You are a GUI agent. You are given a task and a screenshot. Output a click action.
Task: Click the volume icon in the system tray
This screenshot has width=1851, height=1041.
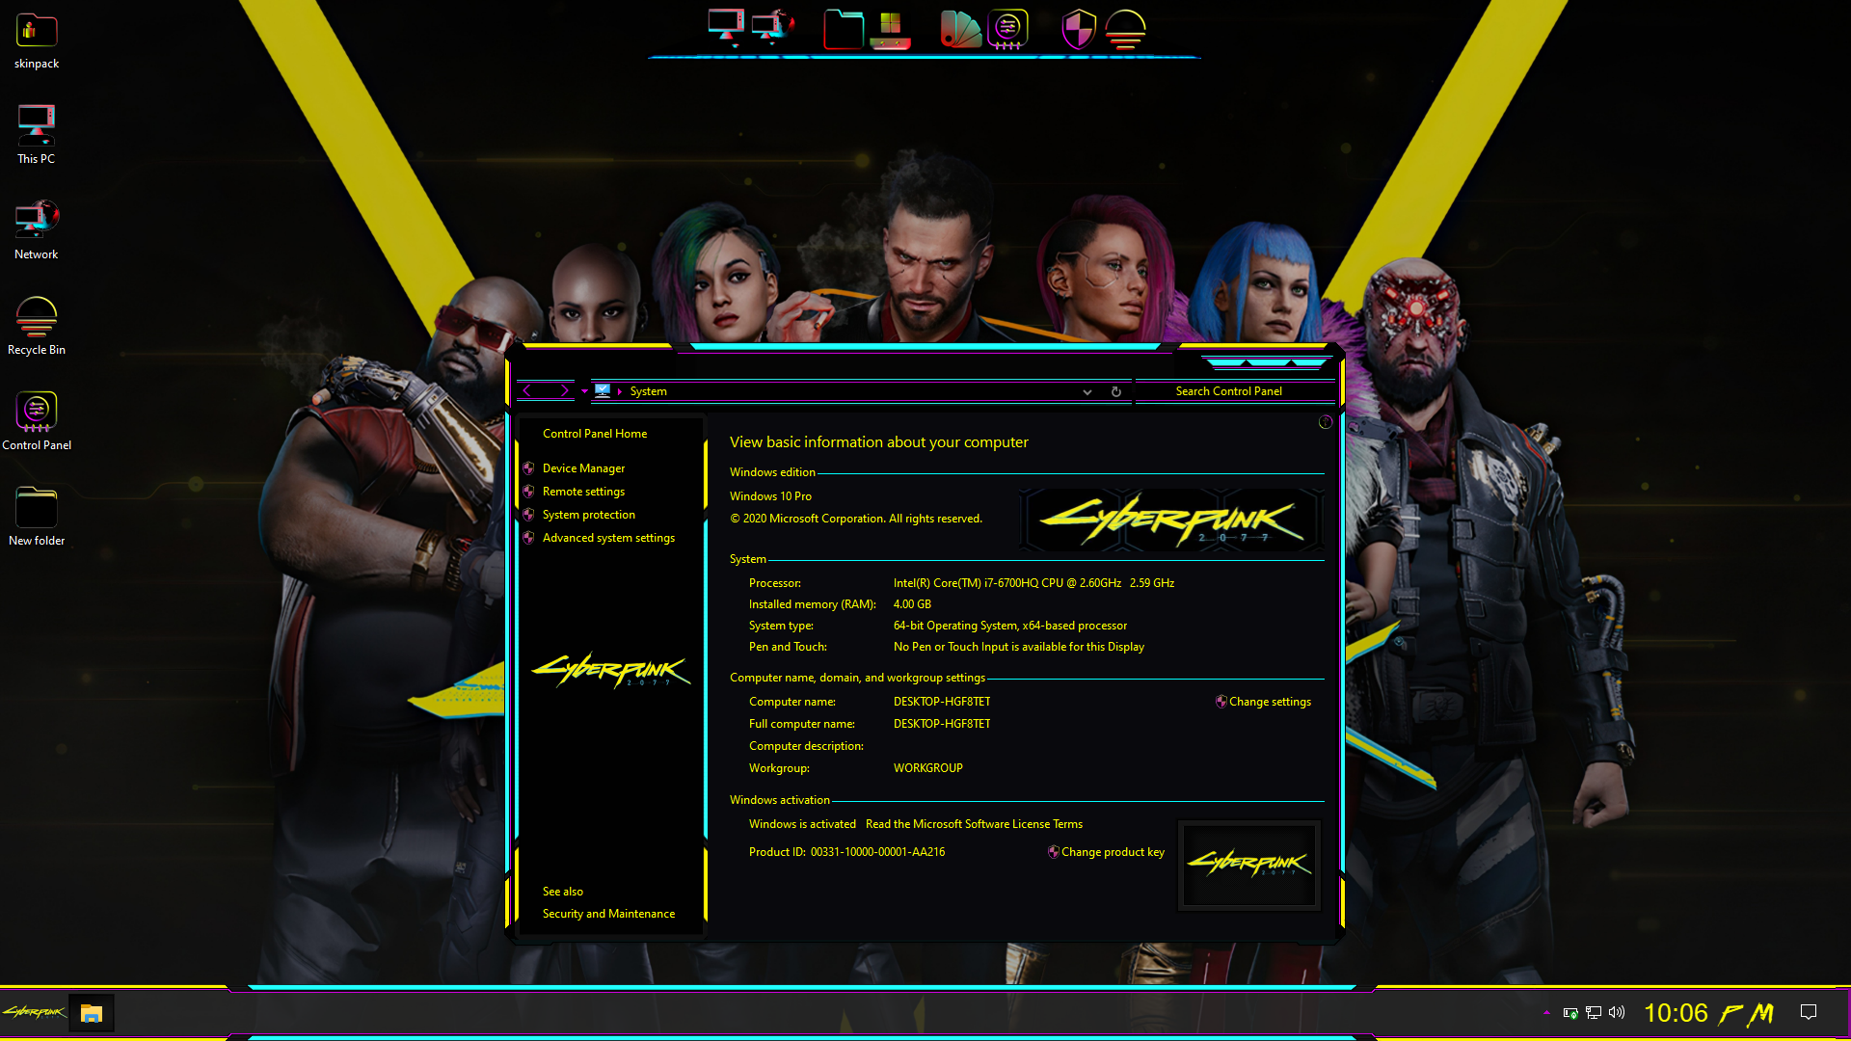point(1617,1013)
